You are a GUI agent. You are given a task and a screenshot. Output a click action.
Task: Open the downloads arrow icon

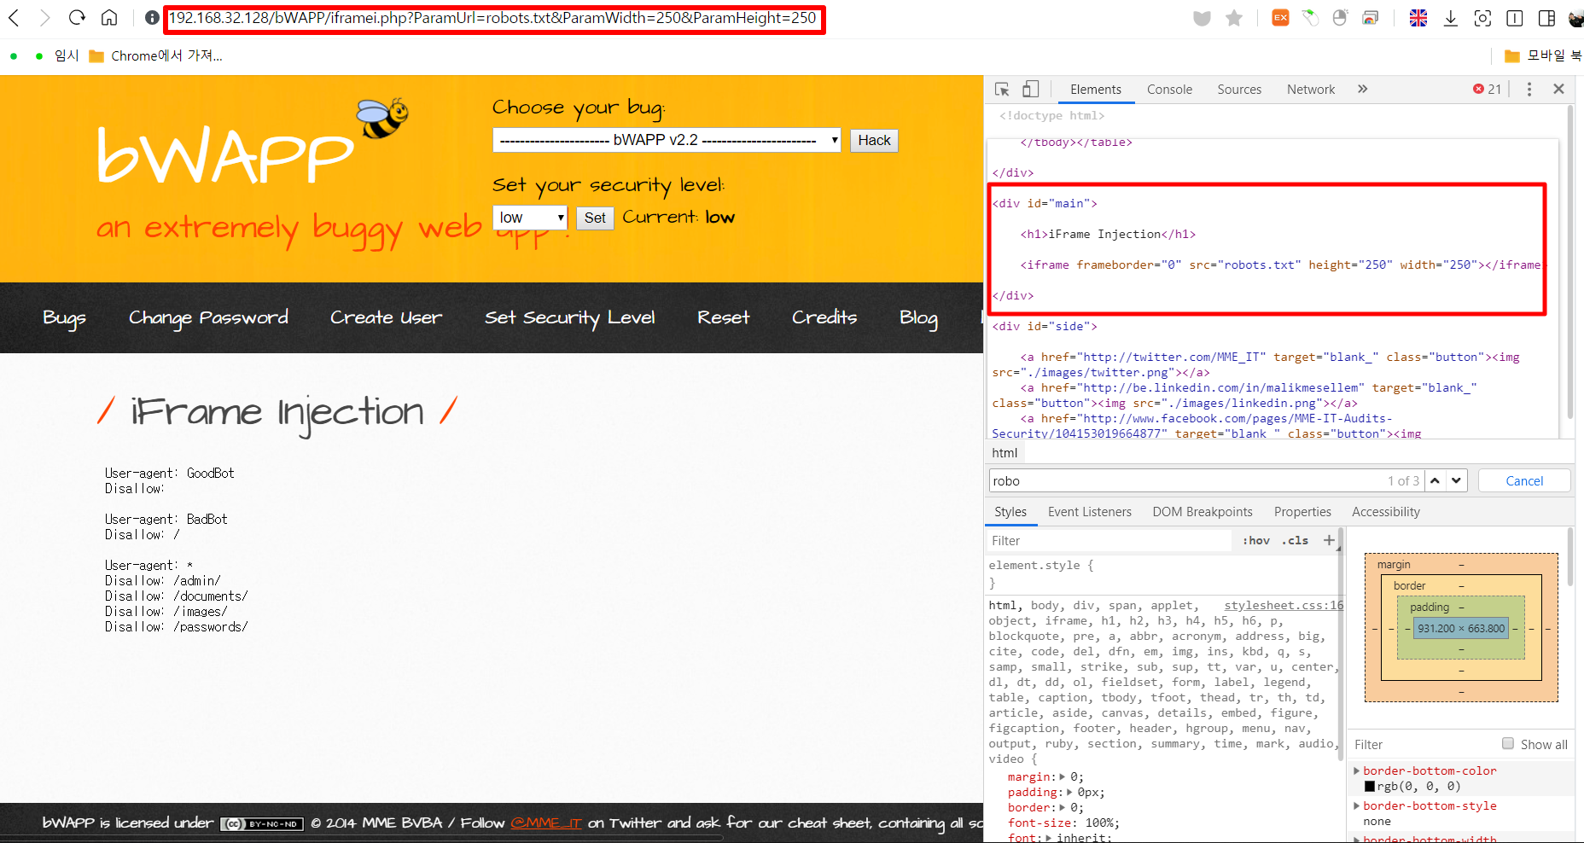(x=1450, y=18)
